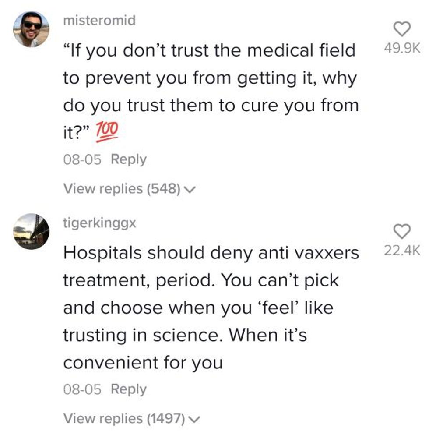Reply to tigerkinggx's comment
Image resolution: width=429 pixels, height=435 pixels.
point(129,389)
